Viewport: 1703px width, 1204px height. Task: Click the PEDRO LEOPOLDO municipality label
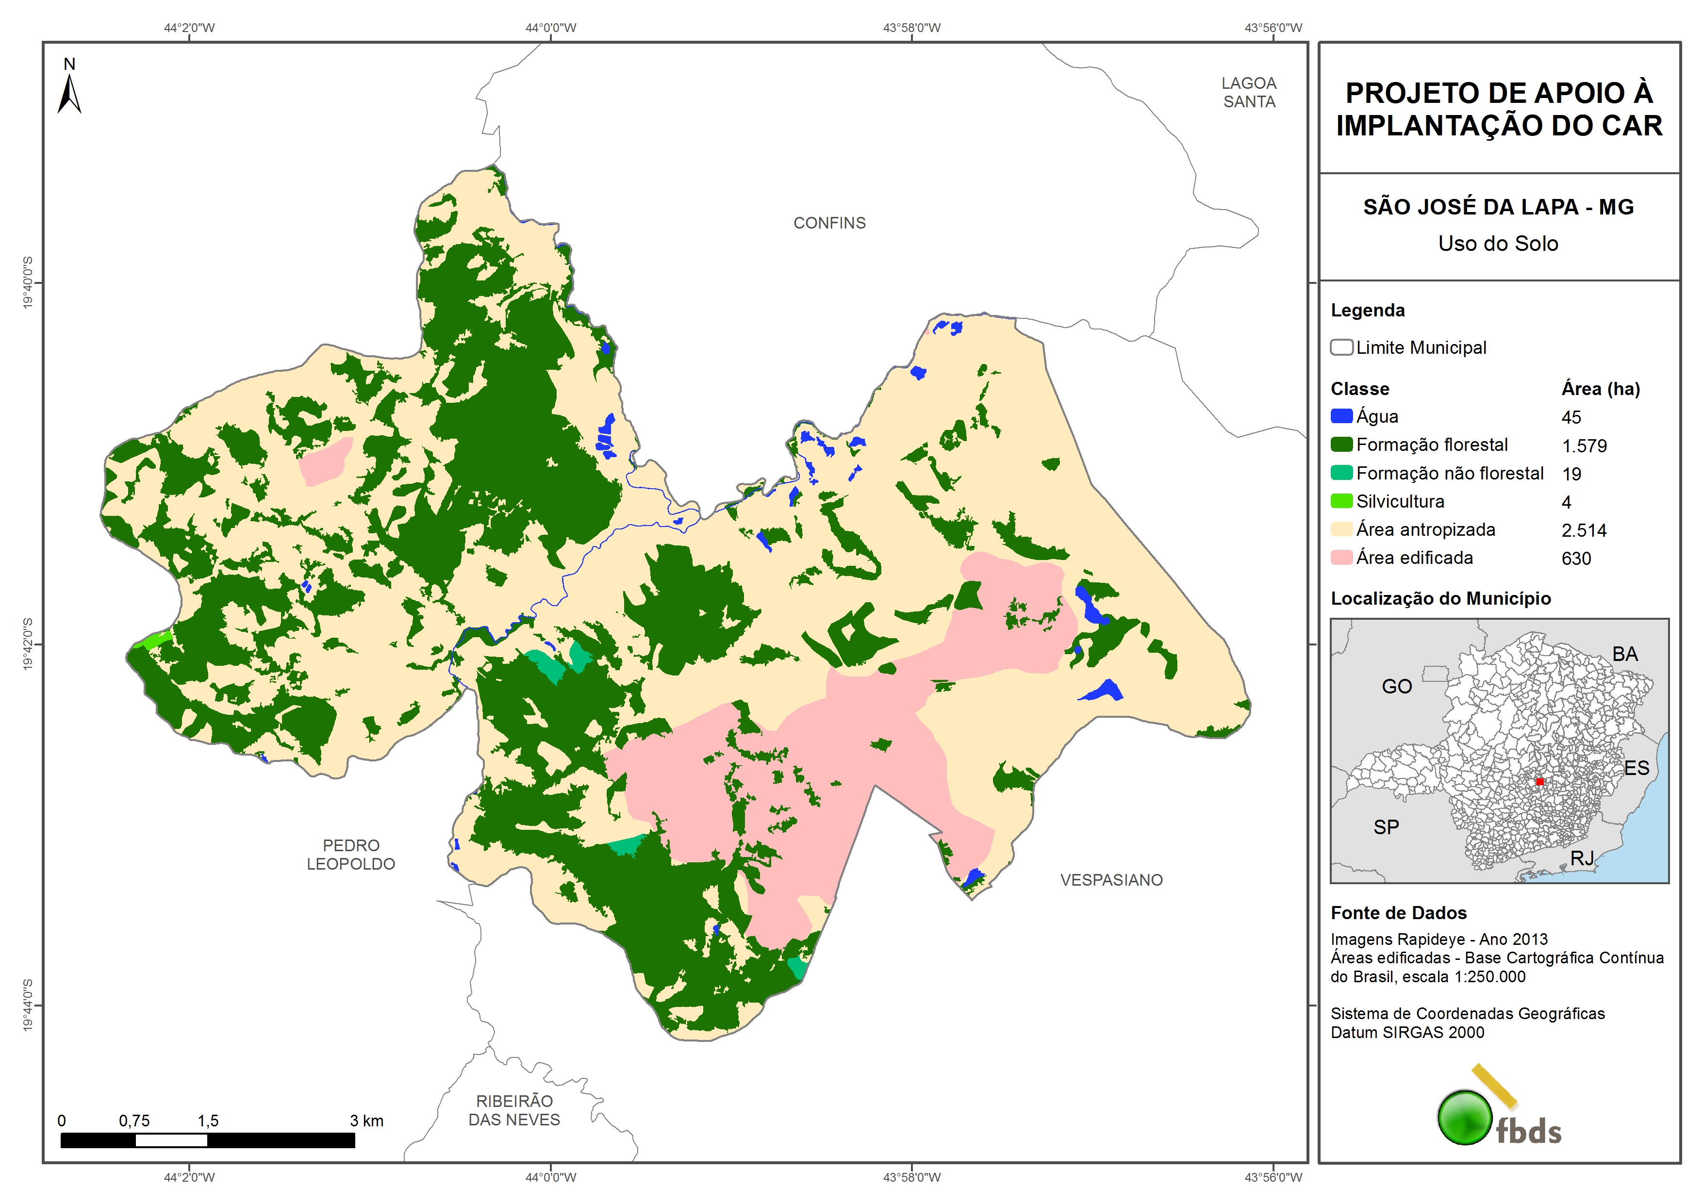351,855
